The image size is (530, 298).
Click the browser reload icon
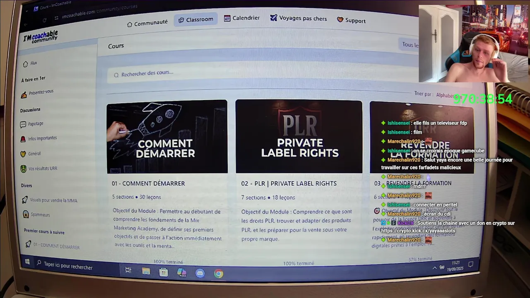44,20
